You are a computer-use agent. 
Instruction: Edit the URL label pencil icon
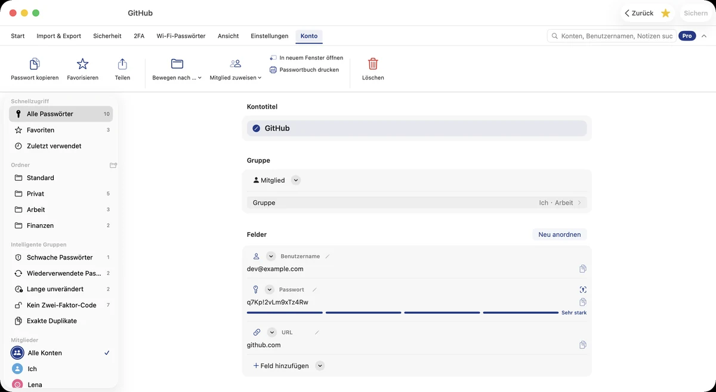click(317, 332)
